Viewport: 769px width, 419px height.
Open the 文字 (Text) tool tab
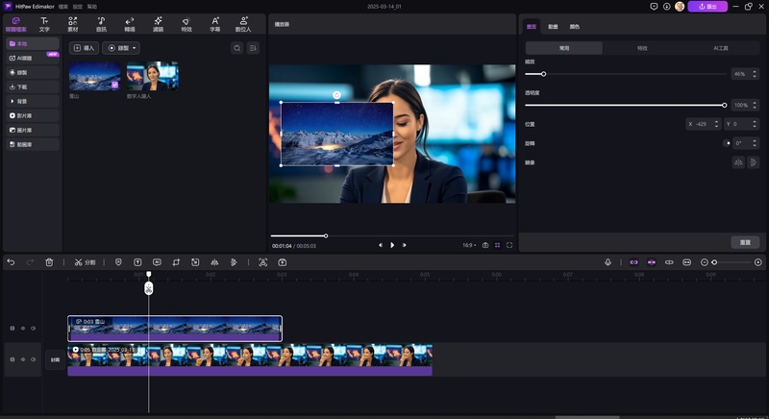pyautogui.click(x=44, y=24)
